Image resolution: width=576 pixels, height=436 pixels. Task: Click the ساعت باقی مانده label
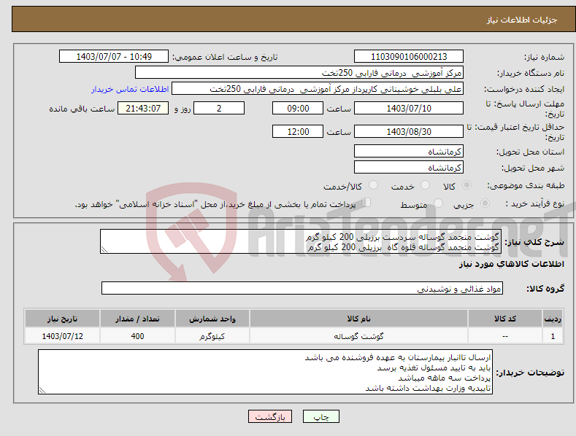pyautogui.click(x=82, y=109)
